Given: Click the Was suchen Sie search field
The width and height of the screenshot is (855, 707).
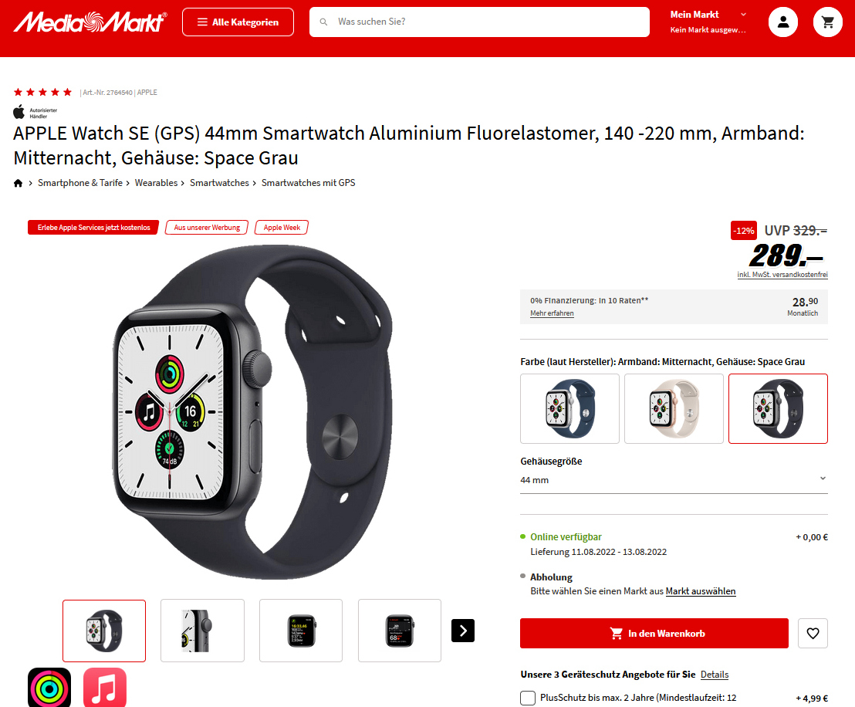Looking at the screenshot, I should tap(479, 22).
